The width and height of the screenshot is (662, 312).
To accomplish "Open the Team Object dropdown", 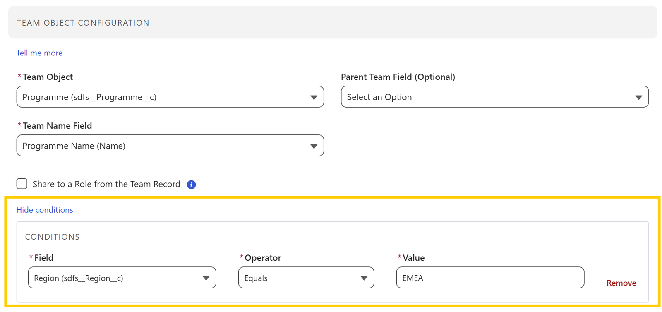I will tap(170, 97).
